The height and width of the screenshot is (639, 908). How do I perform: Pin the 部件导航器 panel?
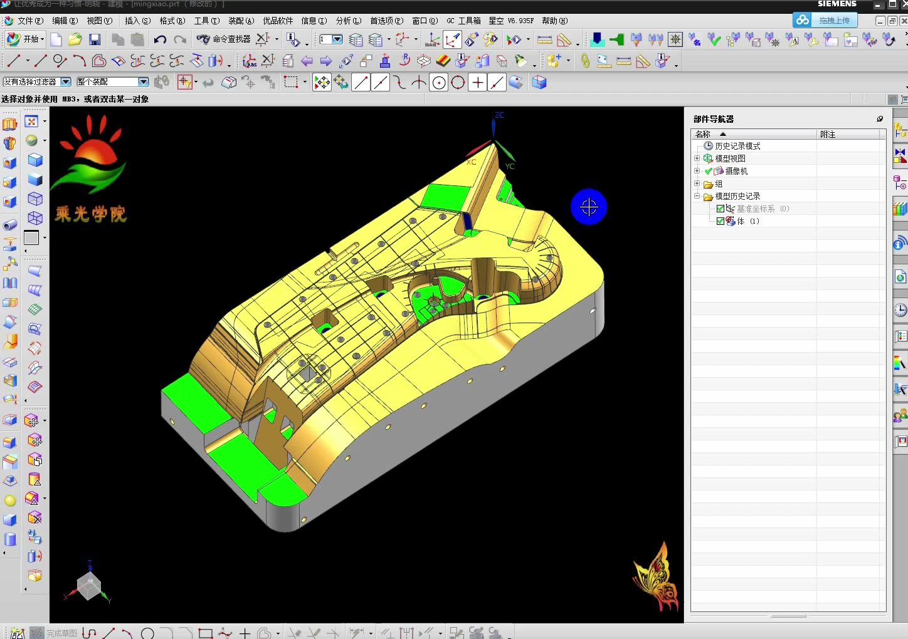coord(880,119)
